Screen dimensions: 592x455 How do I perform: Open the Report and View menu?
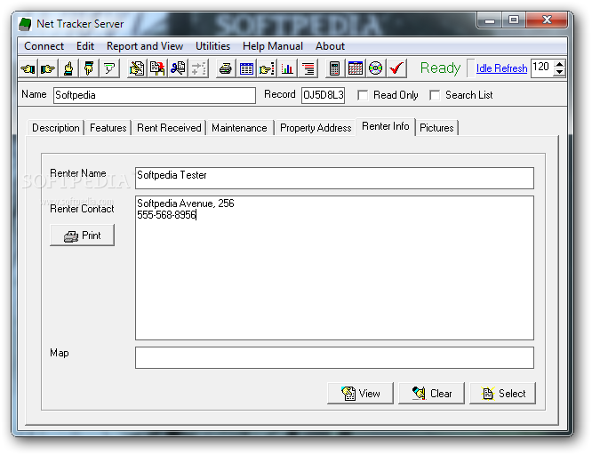(x=145, y=46)
